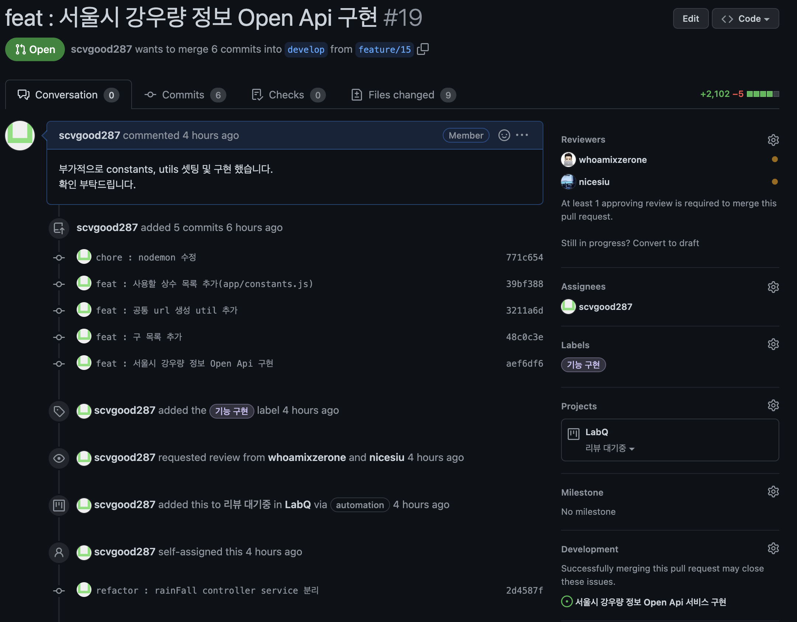Click the LabQ project board icon
797x622 pixels.
coord(573,433)
